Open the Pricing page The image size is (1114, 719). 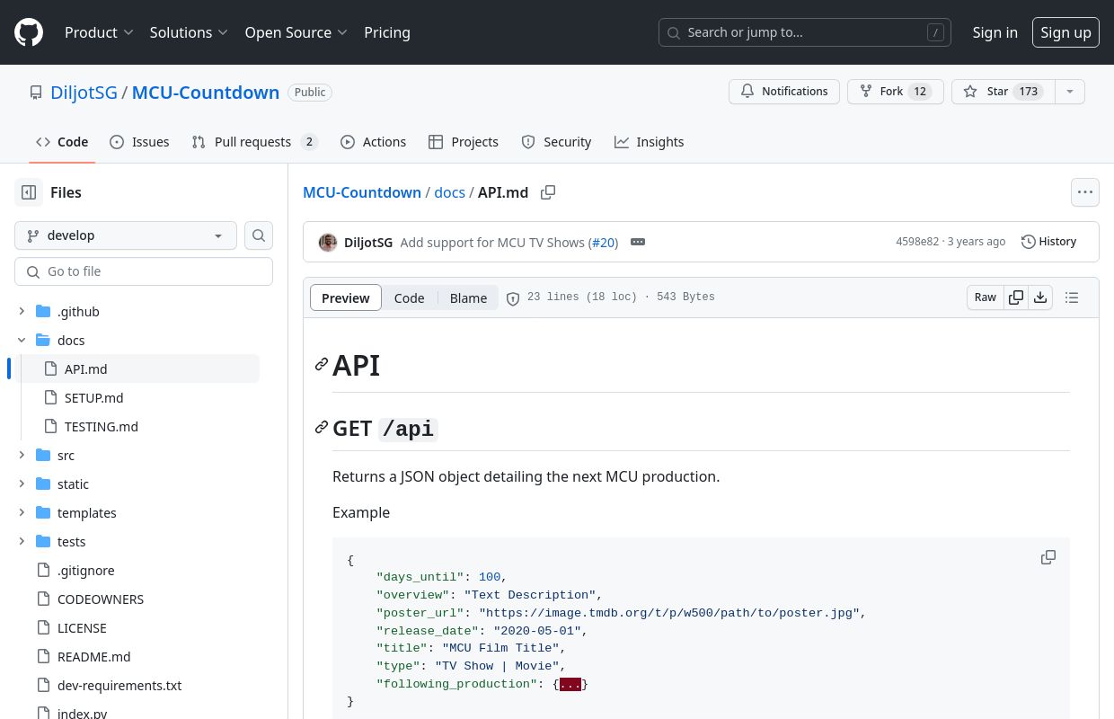[387, 32]
